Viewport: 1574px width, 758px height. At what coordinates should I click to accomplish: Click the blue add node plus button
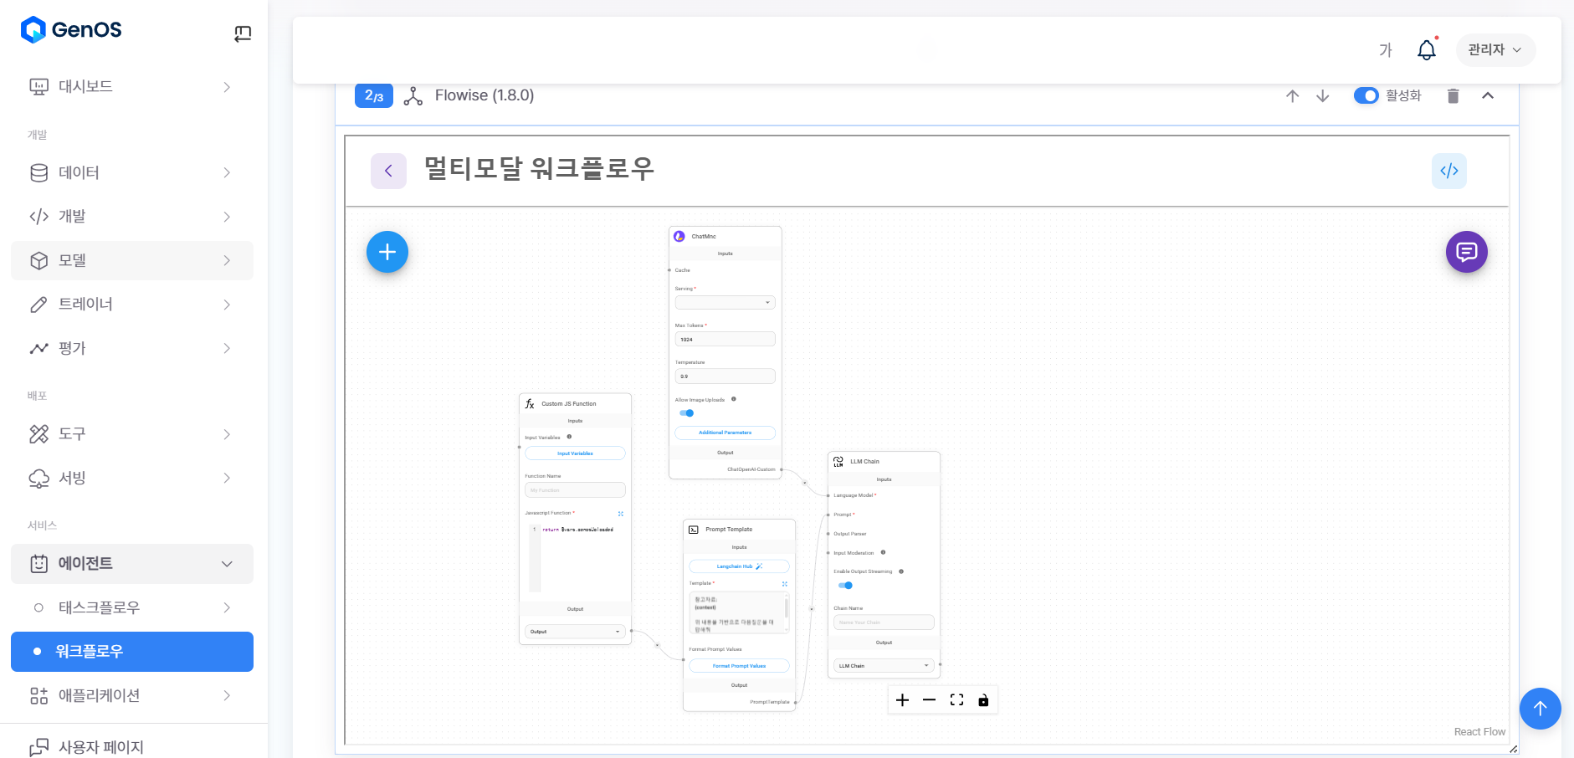point(387,252)
